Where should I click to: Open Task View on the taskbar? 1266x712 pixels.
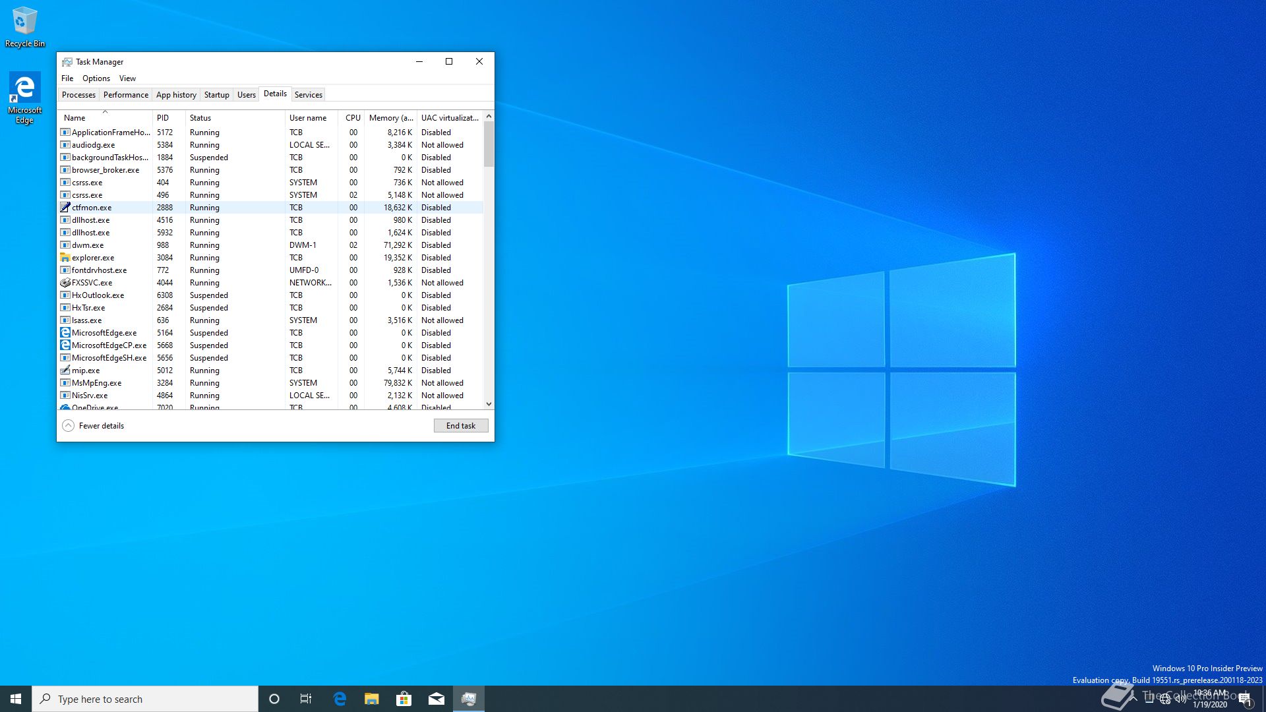tap(306, 699)
